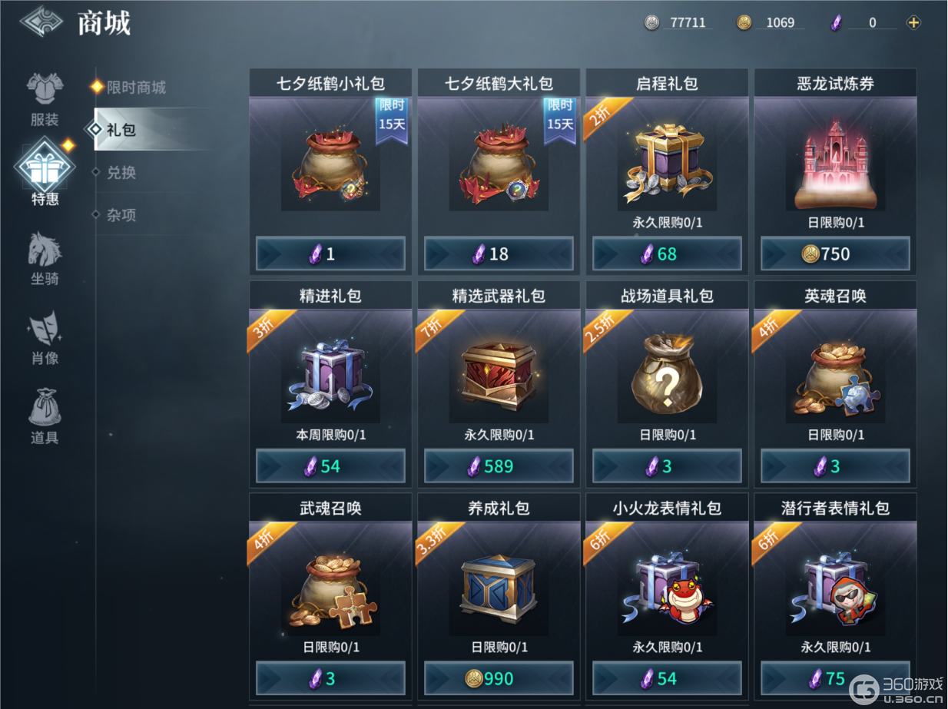
Task: Switch to the 兑换 exchange tab
Action: [x=121, y=172]
